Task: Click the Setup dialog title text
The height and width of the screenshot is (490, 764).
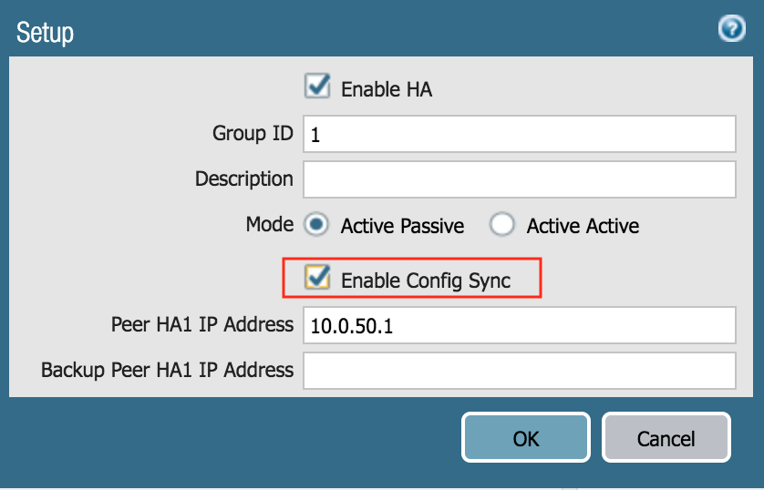Action: pos(45,34)
